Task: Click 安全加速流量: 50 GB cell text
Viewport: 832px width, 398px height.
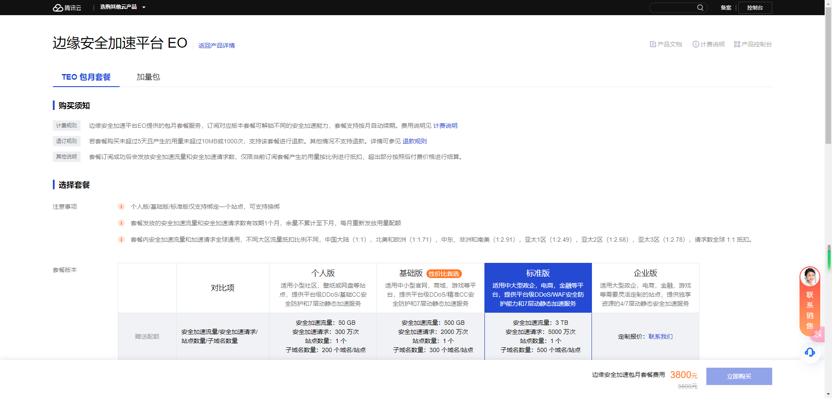Action: pyautogui.click(x=325, y=323)
